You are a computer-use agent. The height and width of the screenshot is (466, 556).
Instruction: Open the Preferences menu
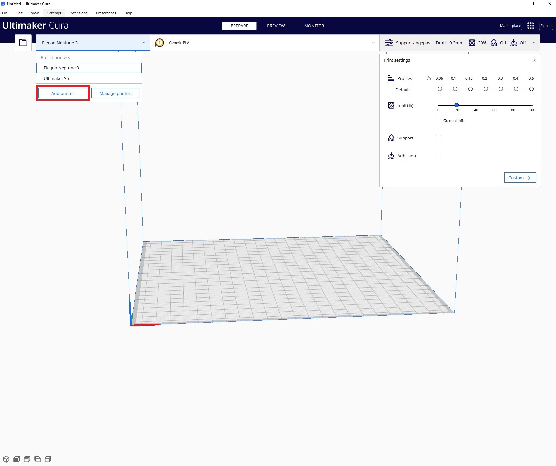tap(106, 13)
